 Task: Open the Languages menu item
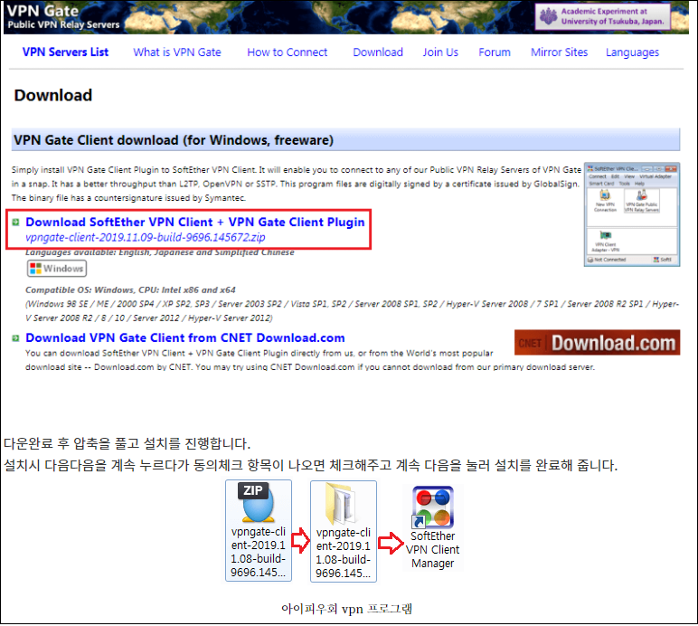[x=632, y=52]
